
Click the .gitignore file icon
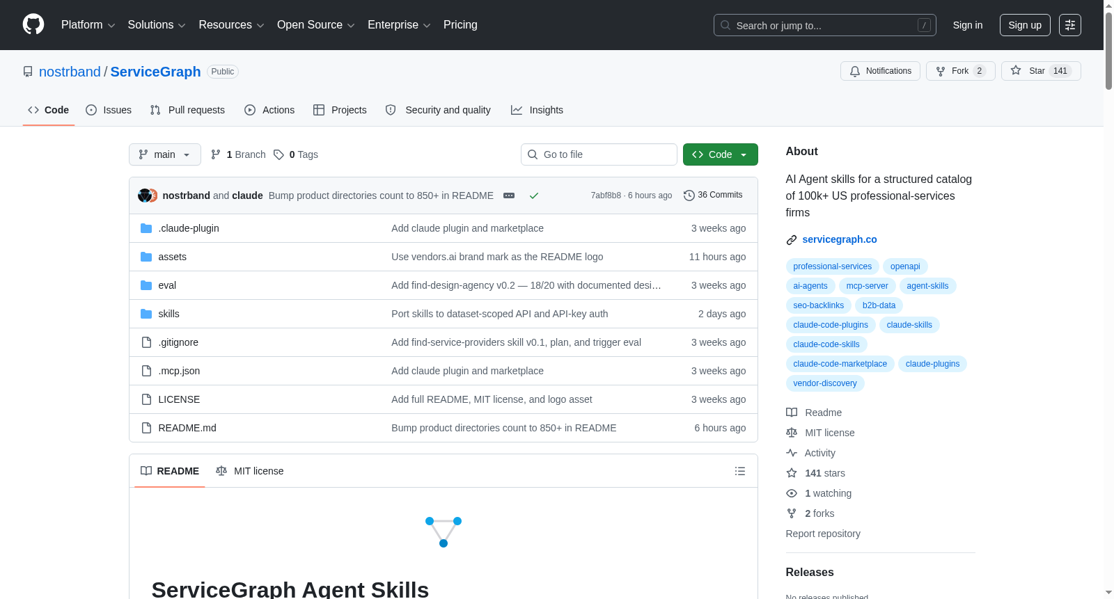click(146, 342)
